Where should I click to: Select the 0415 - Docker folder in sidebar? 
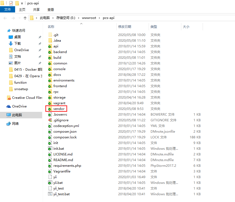click(x=28, y=70)
